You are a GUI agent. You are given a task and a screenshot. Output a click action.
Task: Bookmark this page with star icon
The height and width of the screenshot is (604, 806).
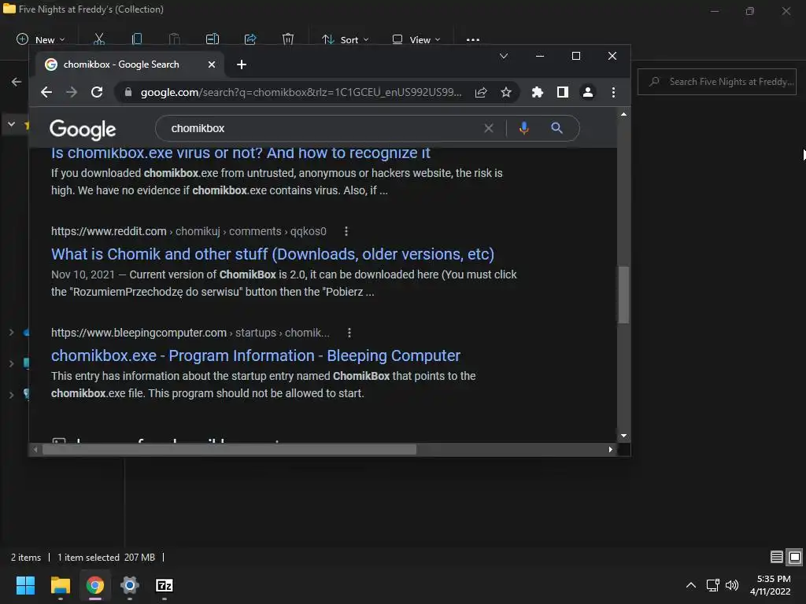(506, 92)
